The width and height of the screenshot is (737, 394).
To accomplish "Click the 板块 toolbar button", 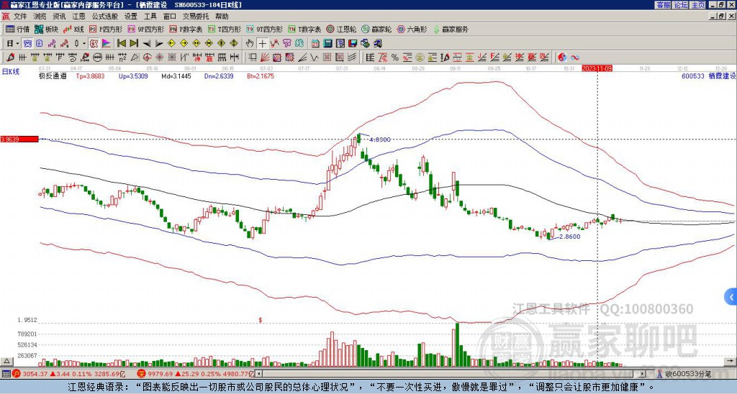I will coord(46,29).
